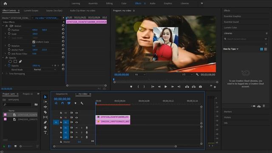Screen dimensions: 272x153
Task: Switch to Assembly workspace
Action: (x=93, y=3)
